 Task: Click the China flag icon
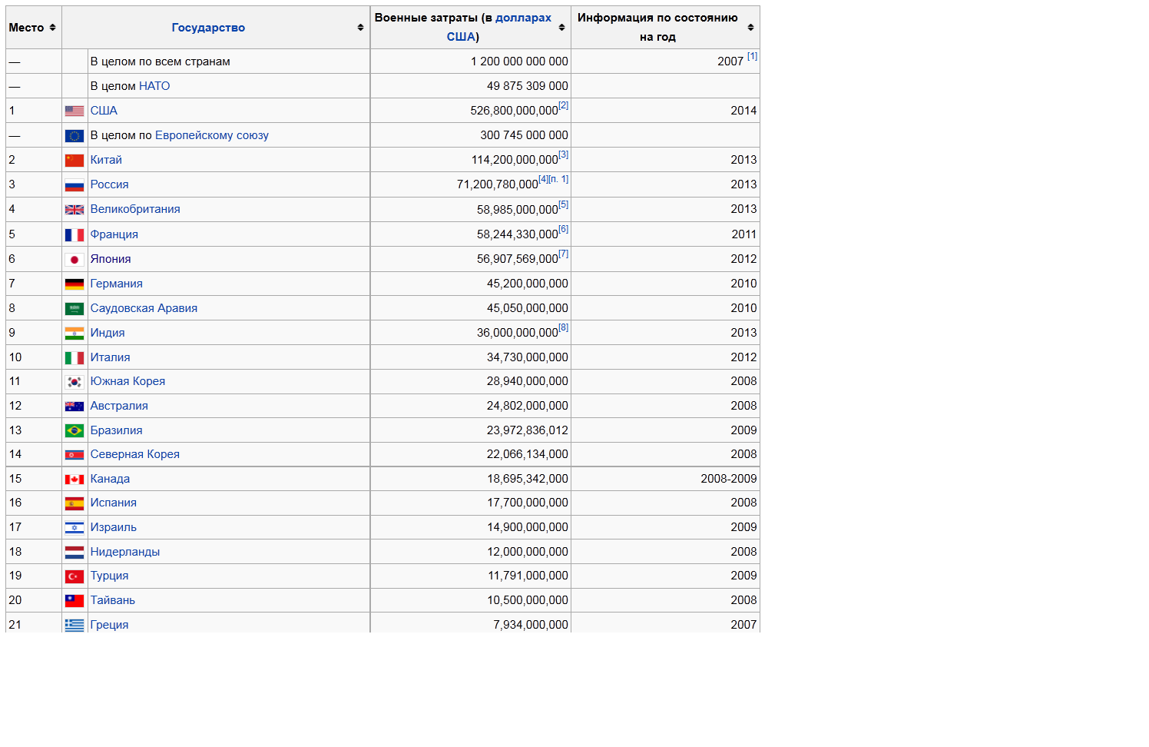click(x=75, y=161)
